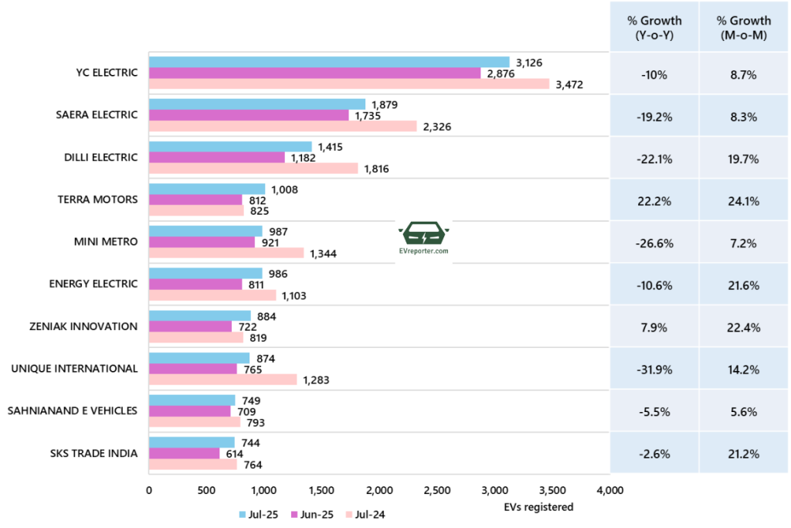The width and height of the screenshot is (791, 528).
Task: Select the SAHNIANAND E VEHICLES label
Action: [72, 411]
